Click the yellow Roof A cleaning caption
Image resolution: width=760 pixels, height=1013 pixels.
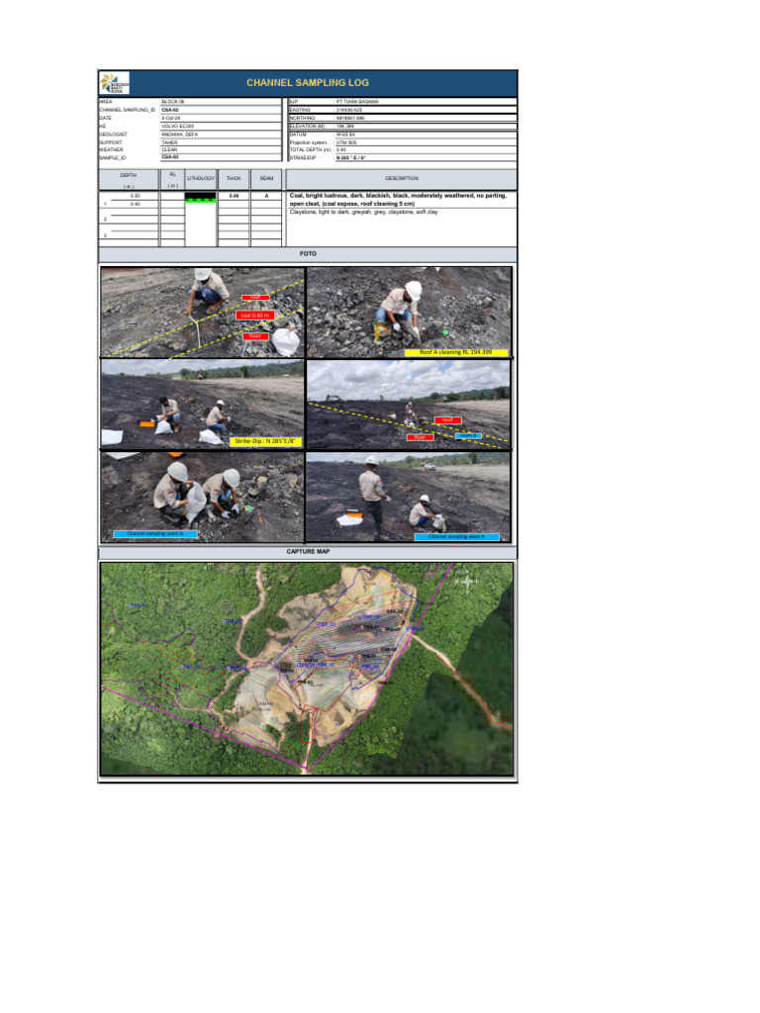tap(456, 352)
